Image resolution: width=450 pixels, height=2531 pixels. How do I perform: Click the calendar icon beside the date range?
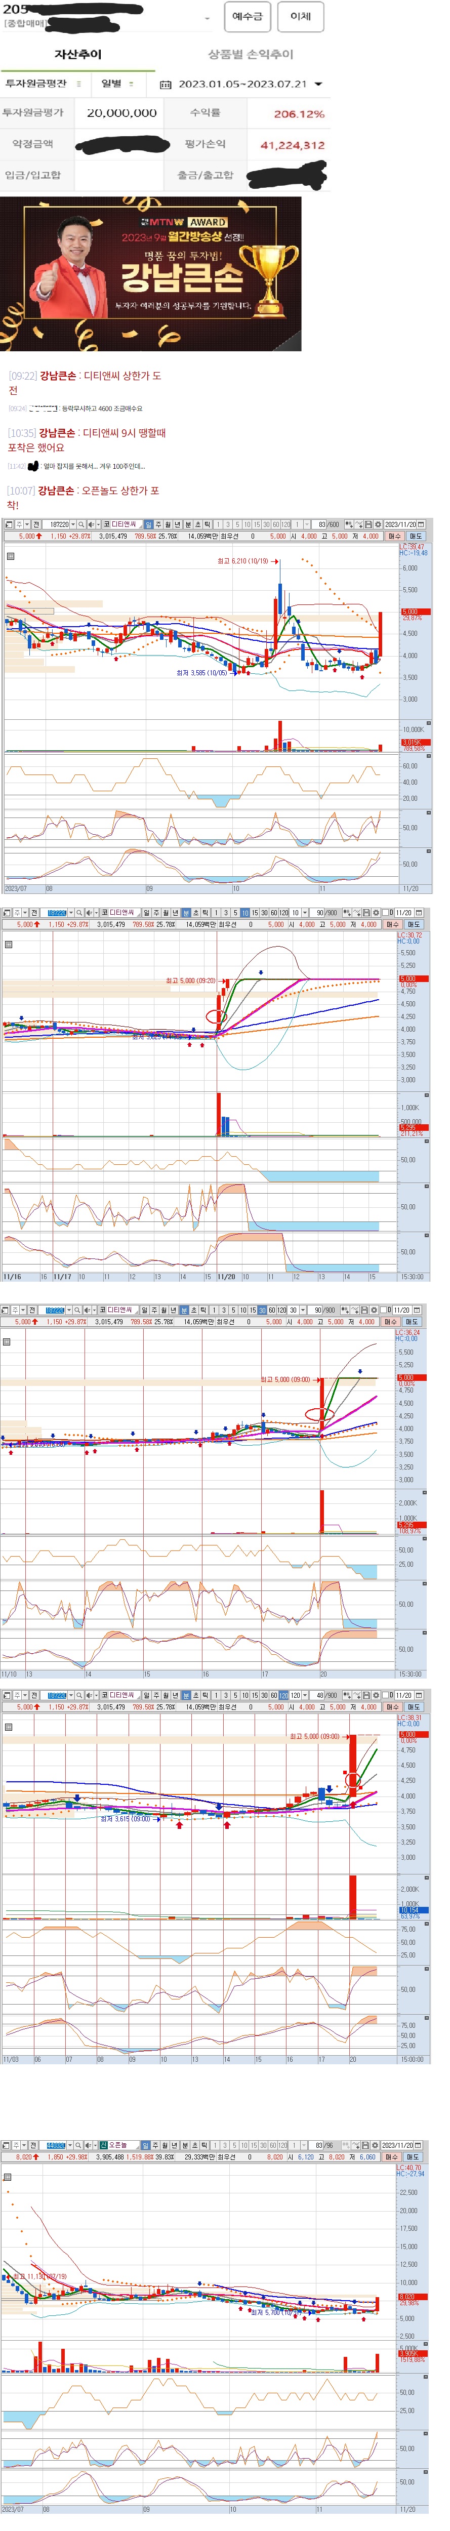pos(165,86)
